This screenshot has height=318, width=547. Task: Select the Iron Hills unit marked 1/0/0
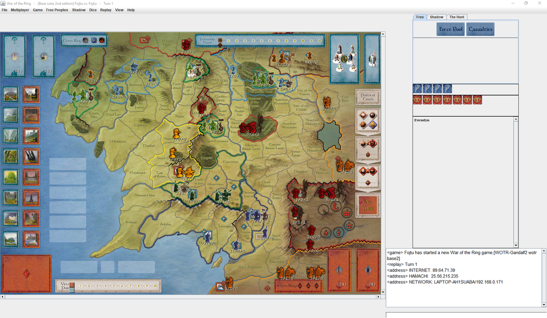[x=309, y=58]
